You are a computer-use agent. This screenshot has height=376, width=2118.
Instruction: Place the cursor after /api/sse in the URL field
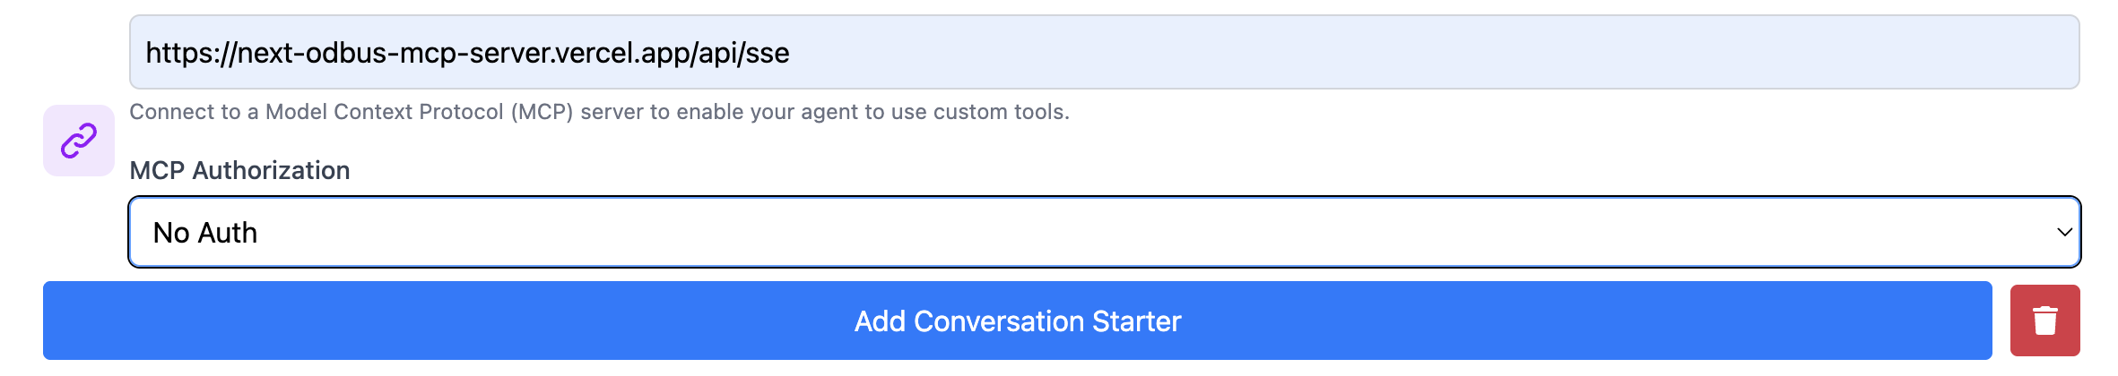click(793, 53)
